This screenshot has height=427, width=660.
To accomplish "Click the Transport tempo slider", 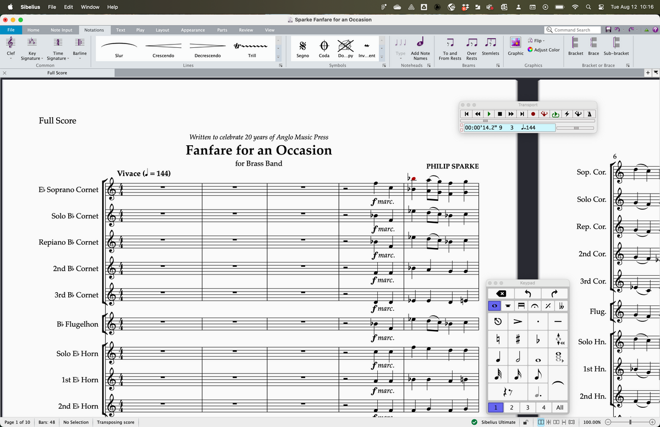I will 575,127.
